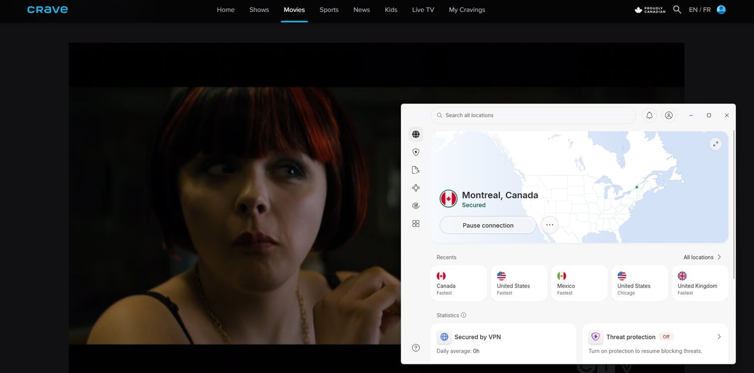Screen dimensions: 754x373
Task: Open the Crave search icon
Action: 677,10
